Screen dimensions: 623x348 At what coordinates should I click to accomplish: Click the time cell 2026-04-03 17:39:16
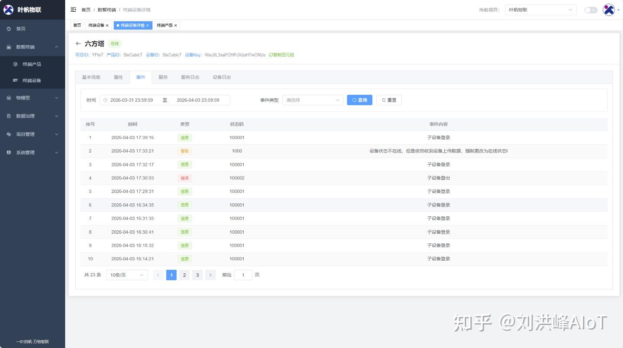[133, 138]
